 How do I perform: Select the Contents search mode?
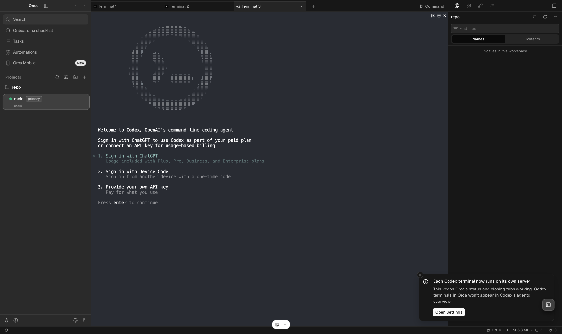pos(532,39)
